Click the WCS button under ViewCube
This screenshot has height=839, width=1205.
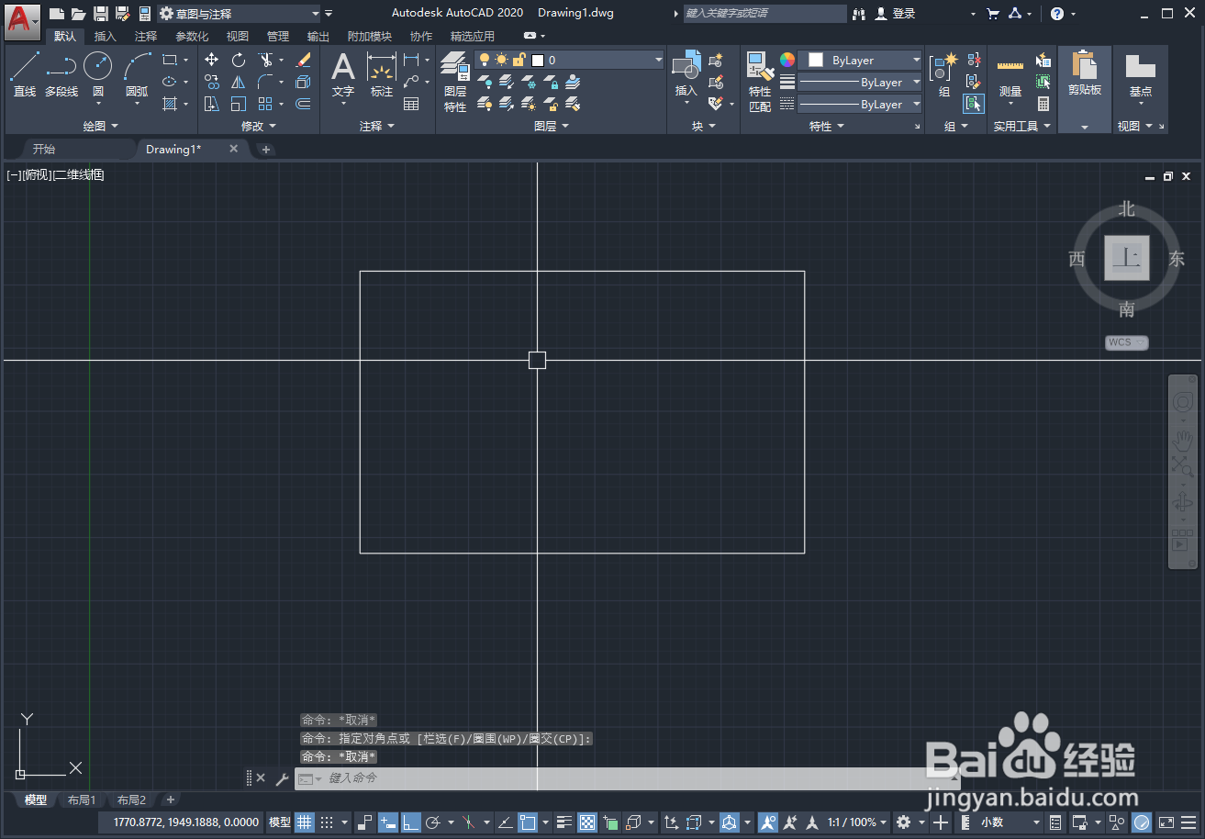[1126, 342]
